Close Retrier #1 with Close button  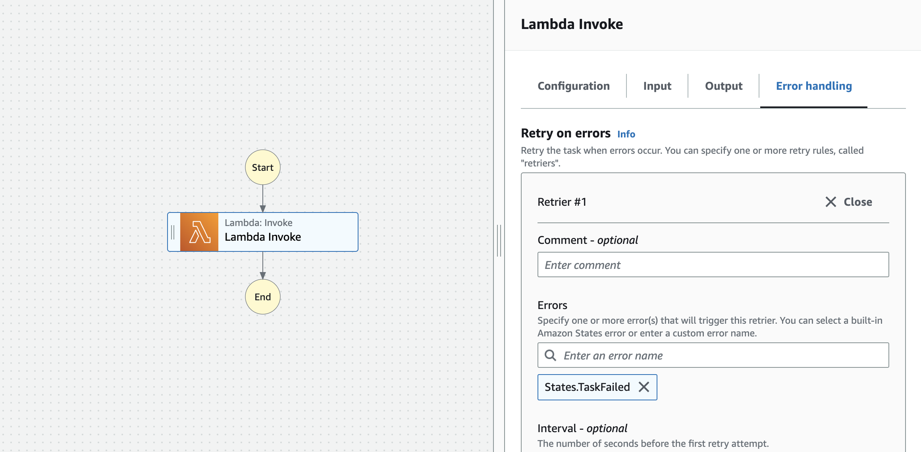[849, 202]
